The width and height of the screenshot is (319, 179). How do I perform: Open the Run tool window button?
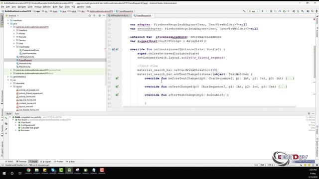tap(71, 162)
